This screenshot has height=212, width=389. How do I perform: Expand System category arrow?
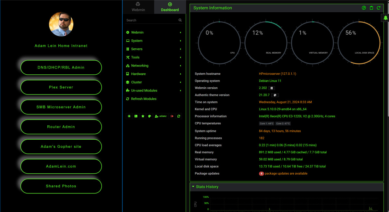(x=180, y=41)
